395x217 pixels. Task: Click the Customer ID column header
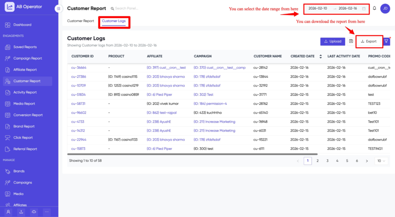[x=83, y=56]
